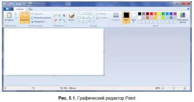Pick the orange palette swatch

(x=155, y=14)
